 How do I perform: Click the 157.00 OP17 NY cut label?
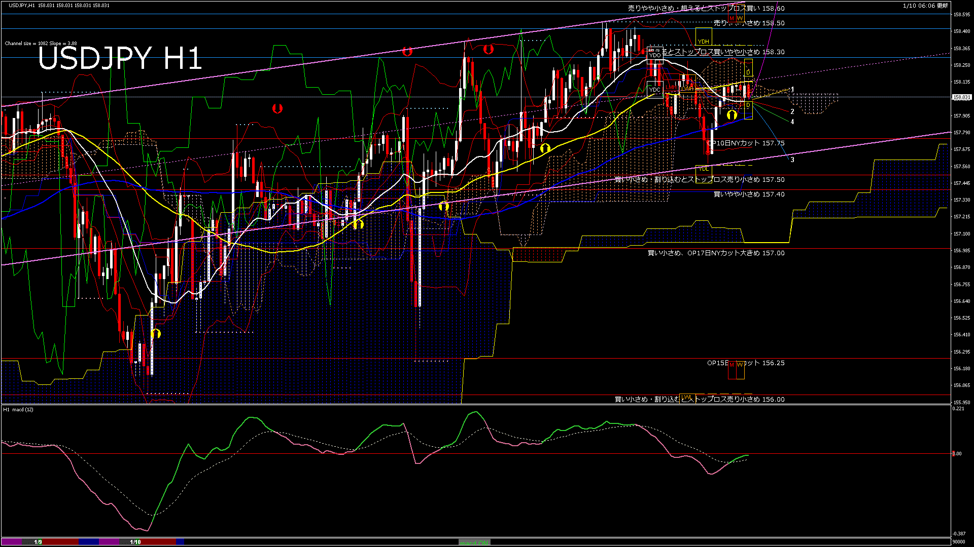[x=716, y=253]
